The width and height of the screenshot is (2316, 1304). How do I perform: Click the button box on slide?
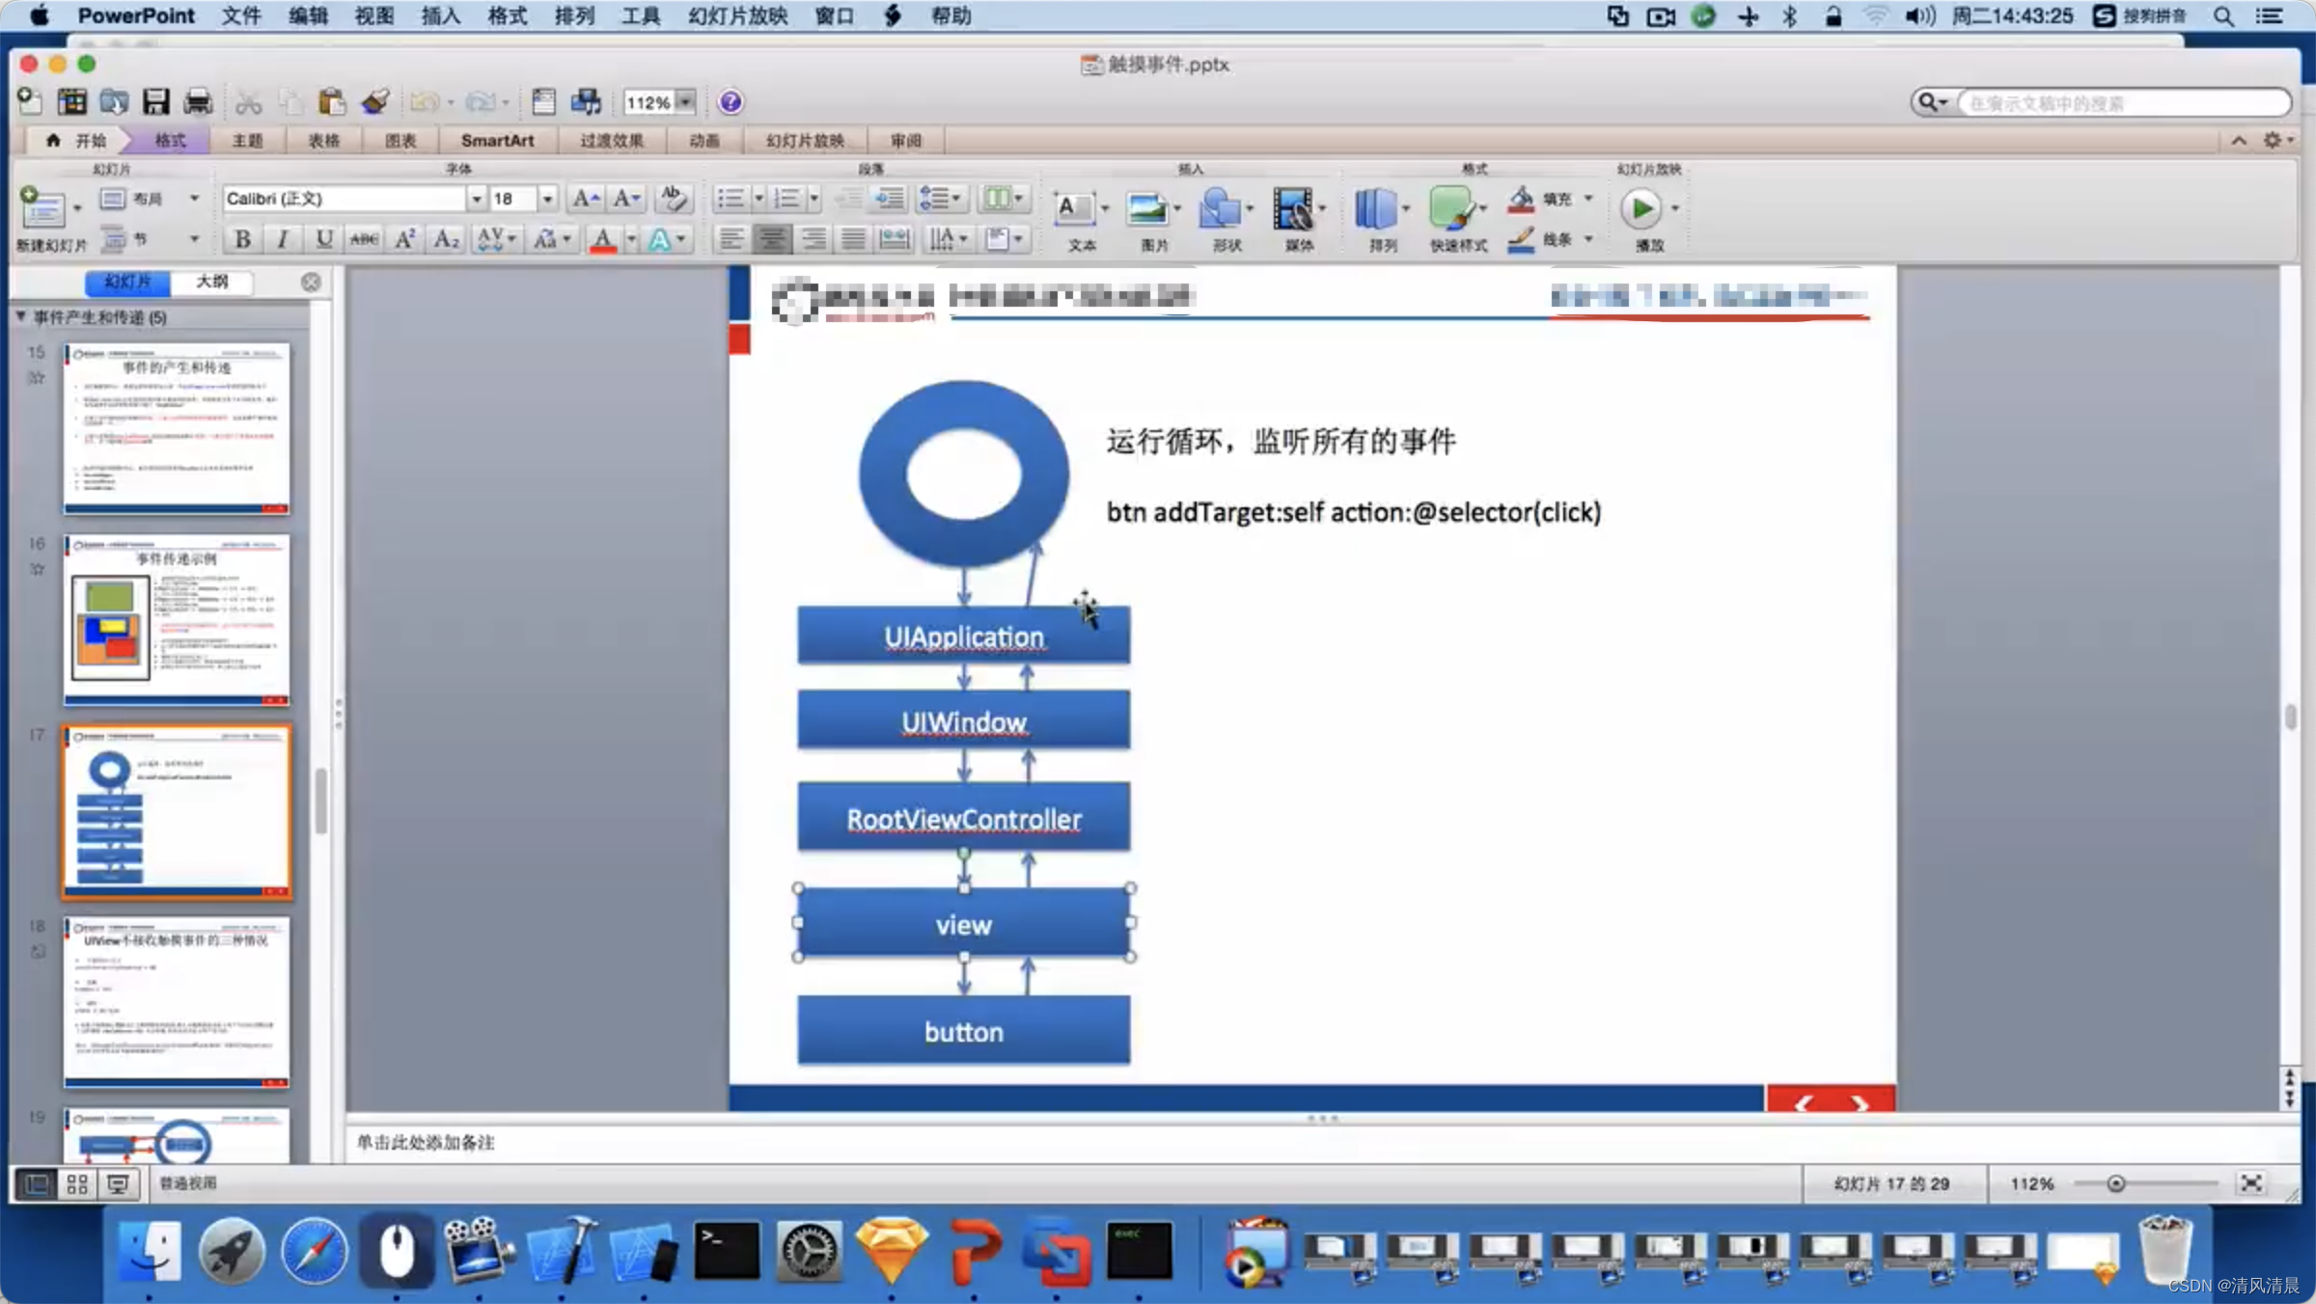pyautogui.click(x=963, y=1030)
